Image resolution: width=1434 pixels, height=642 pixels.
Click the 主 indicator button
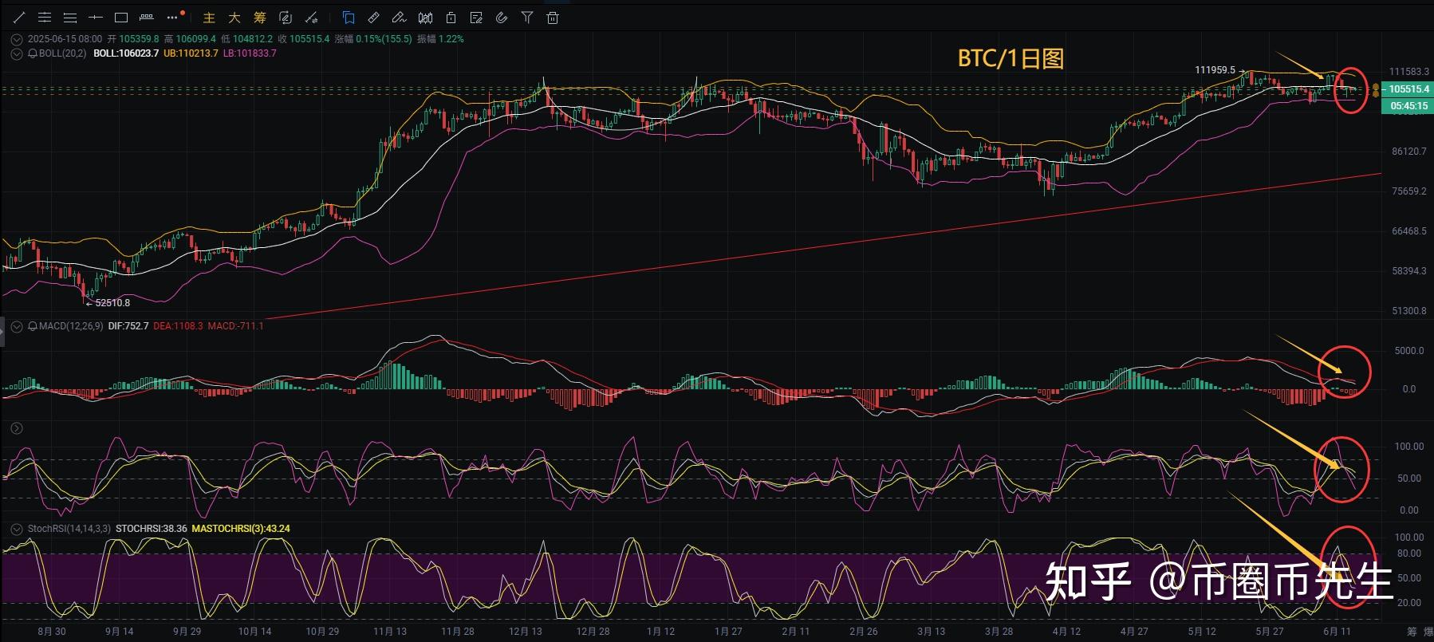point(209,18)
